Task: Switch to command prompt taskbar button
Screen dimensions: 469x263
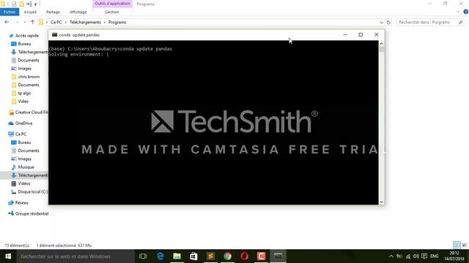Action: click(x=278, y=256)
